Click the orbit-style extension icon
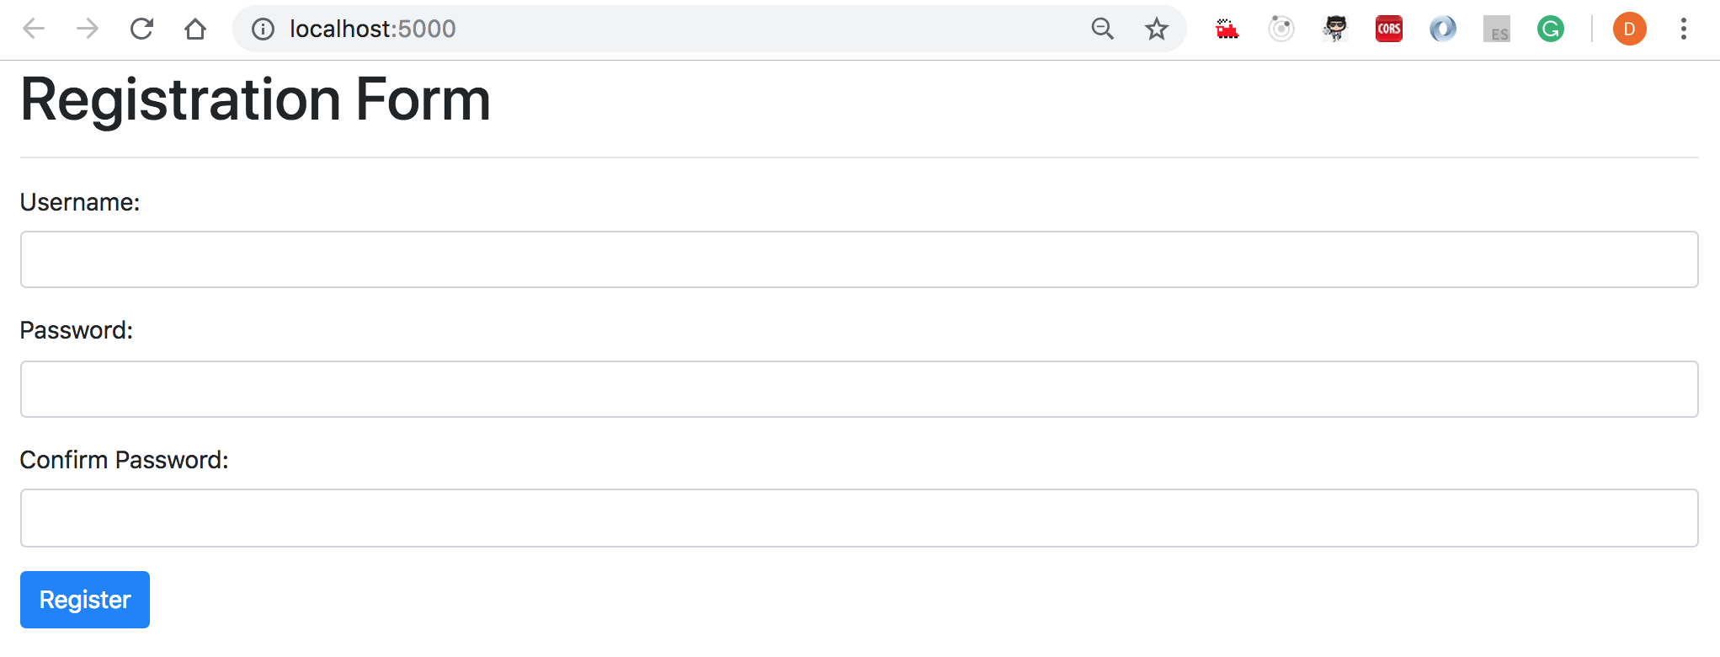This screenshot has height=657, width=1720. point(1281,29)
